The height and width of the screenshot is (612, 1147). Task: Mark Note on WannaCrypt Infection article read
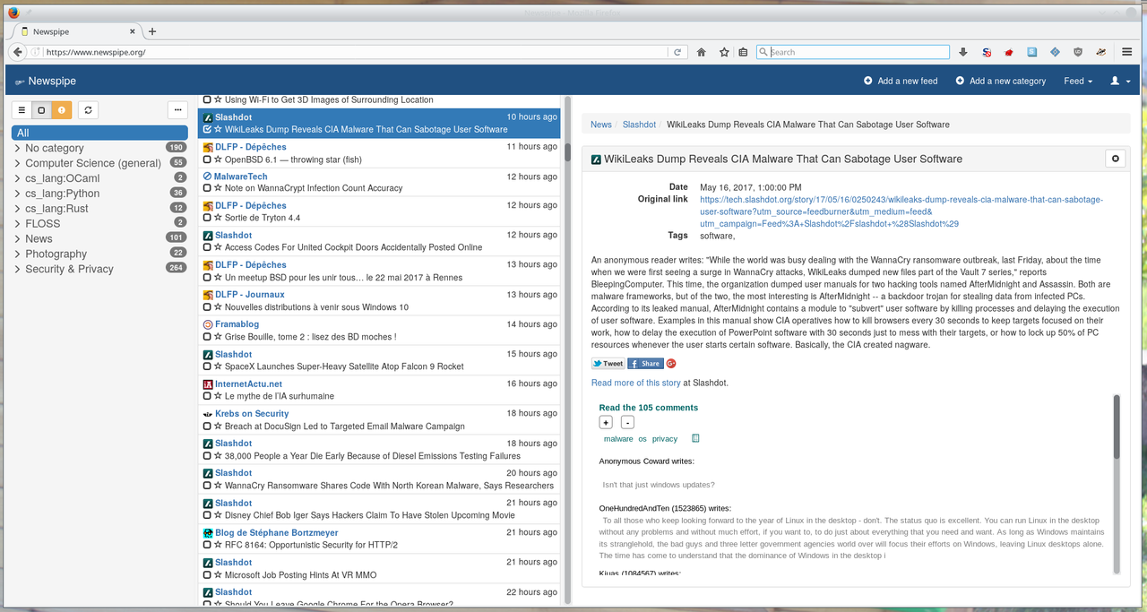208,189
